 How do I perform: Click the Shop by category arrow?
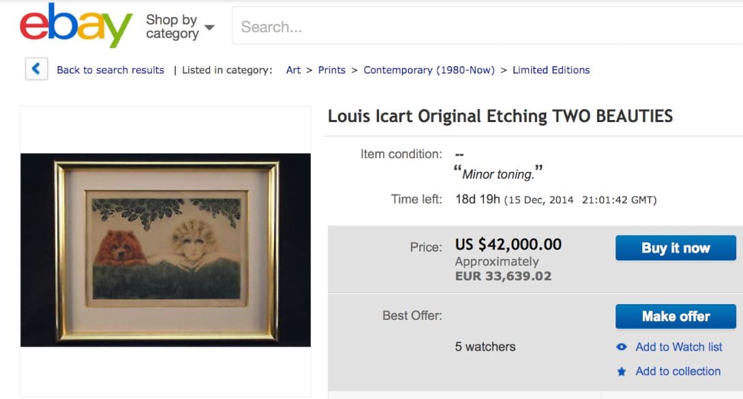209,28
